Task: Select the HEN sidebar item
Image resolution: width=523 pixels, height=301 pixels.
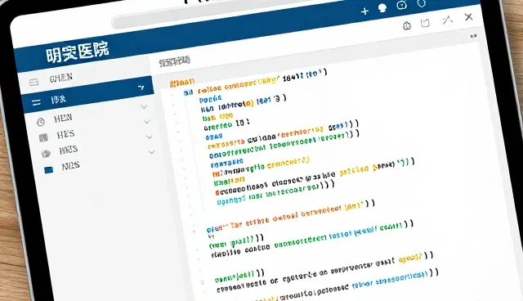Action: coord(63,118)
